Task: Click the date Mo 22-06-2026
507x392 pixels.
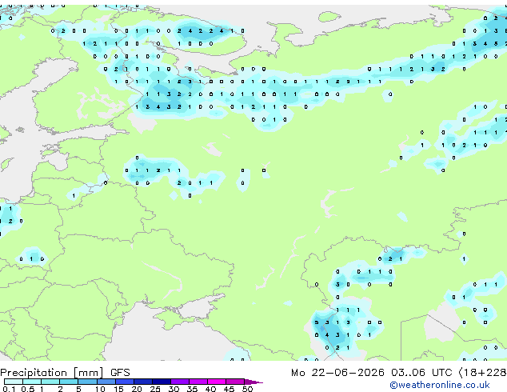Action: click(337, 373)
